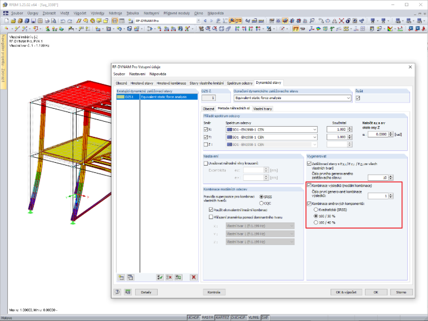Click the units and decimals icon
Screen dimensions: 428x321
[x=127, y=292]
